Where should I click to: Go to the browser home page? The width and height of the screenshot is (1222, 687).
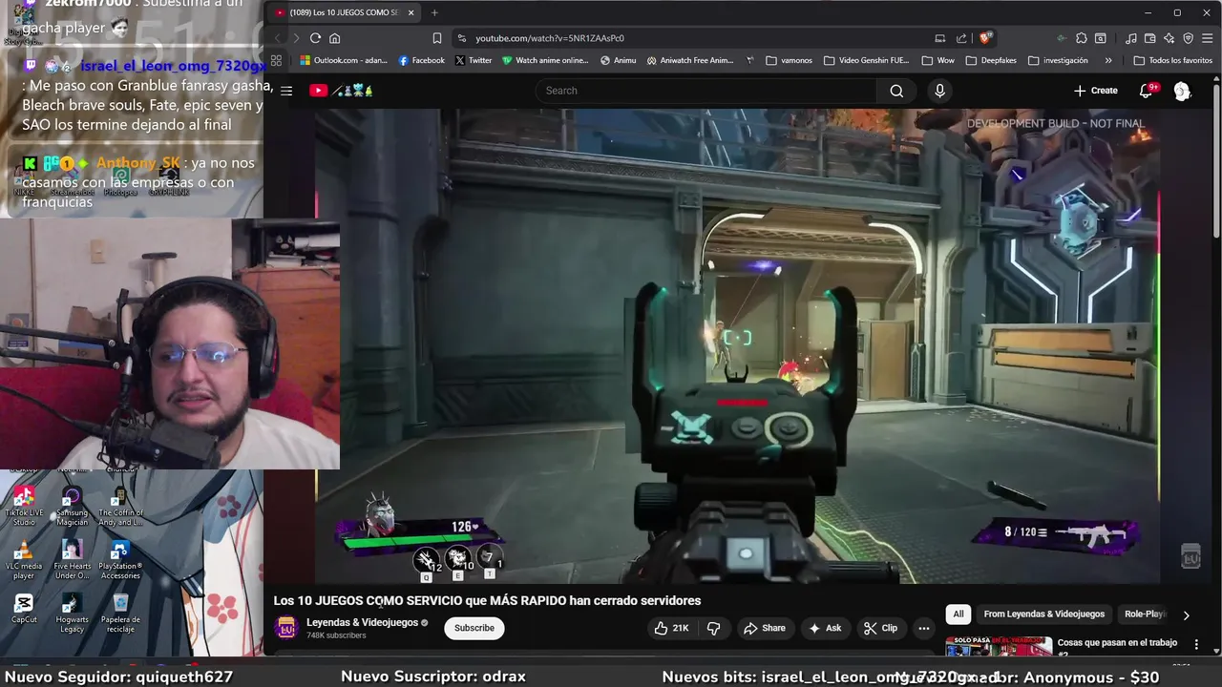click(x=334, y=38)
